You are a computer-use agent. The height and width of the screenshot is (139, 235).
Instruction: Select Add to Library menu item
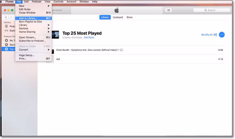33,18
